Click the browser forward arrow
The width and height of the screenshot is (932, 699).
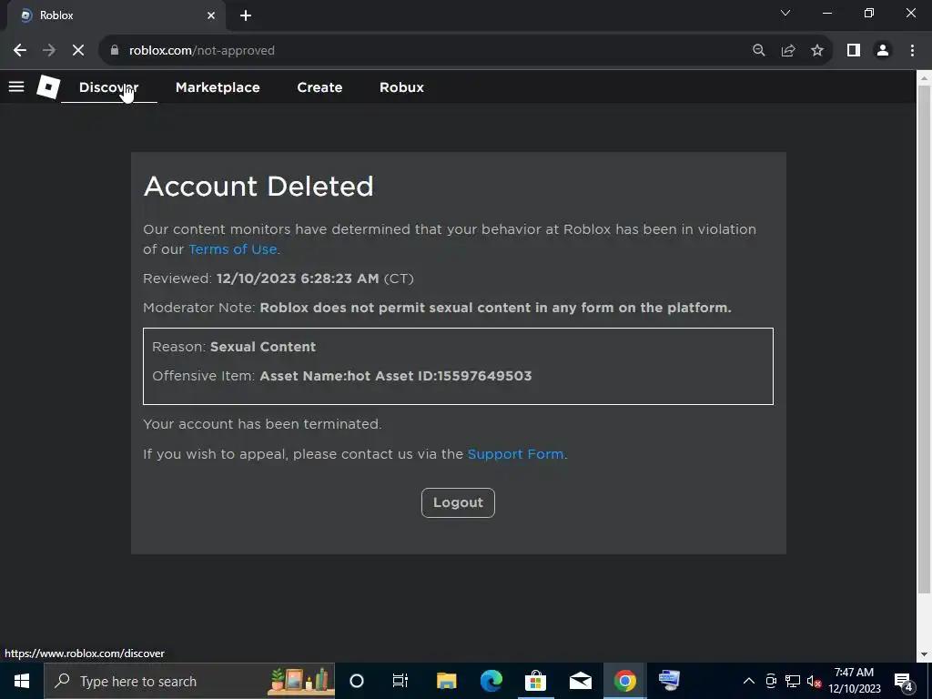click(x=49, y=51)
